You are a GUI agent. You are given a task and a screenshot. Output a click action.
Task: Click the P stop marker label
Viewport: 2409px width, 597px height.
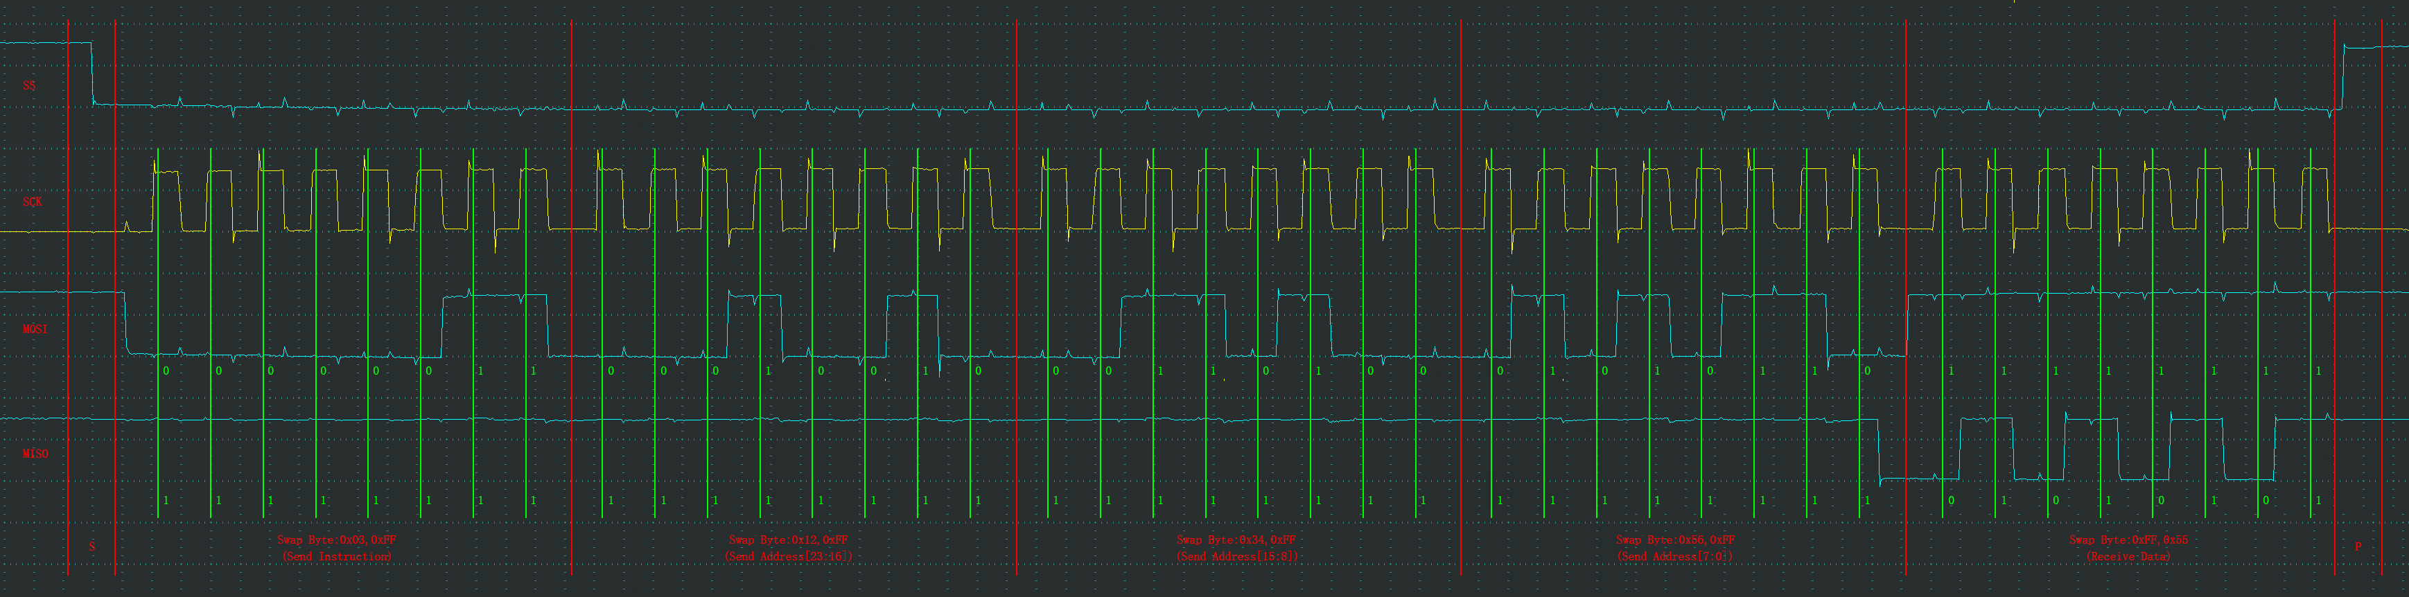[2358, 546]
